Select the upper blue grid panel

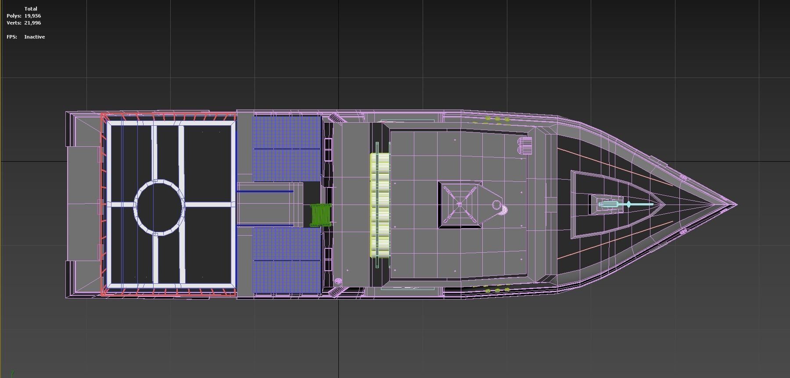287,148
